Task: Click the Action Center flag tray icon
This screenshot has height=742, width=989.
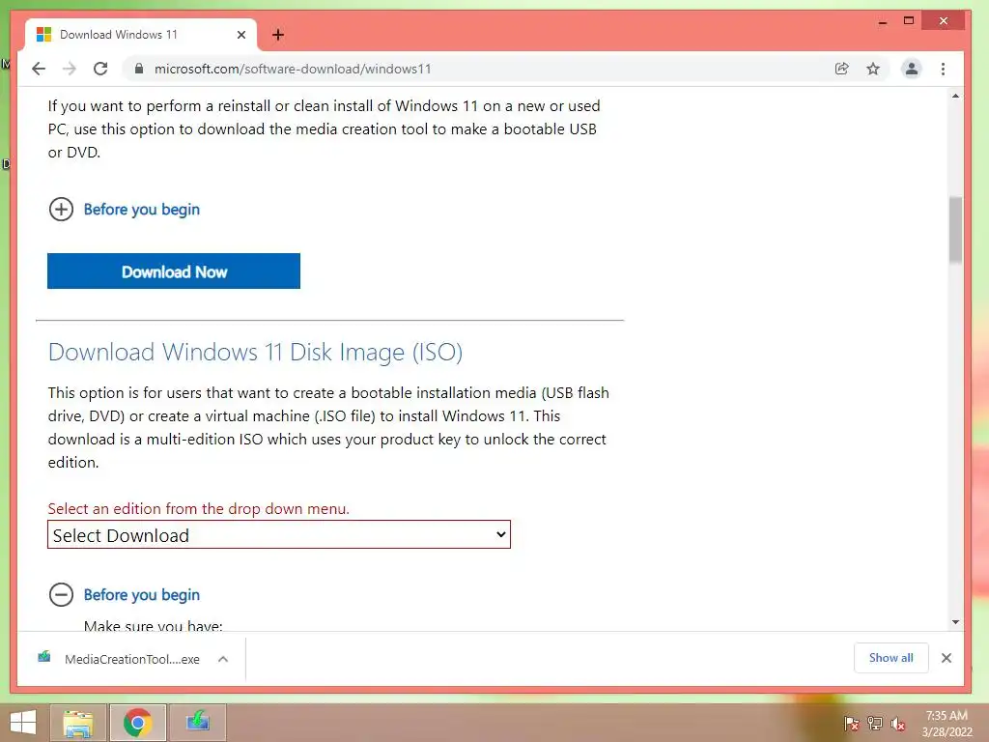Action: 851,724
